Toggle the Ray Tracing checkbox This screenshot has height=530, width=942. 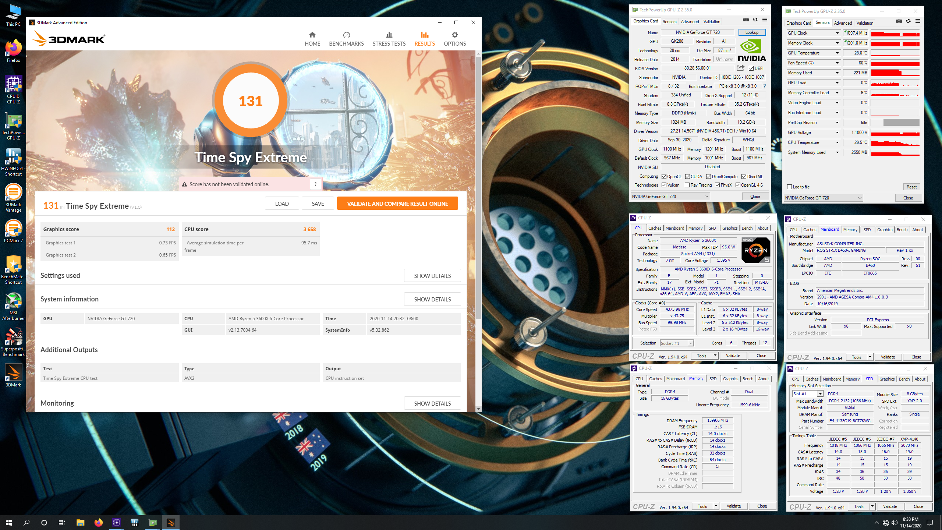(x=687, y=185)
